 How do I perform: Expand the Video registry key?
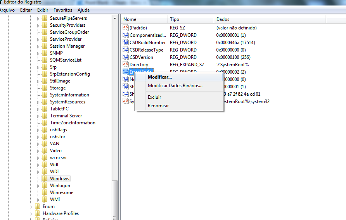(38, 151)
